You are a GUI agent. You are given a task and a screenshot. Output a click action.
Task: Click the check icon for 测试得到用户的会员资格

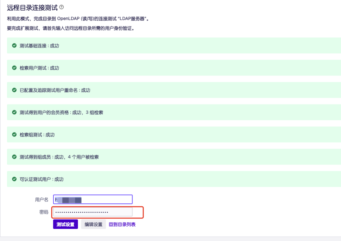(14, 113)
